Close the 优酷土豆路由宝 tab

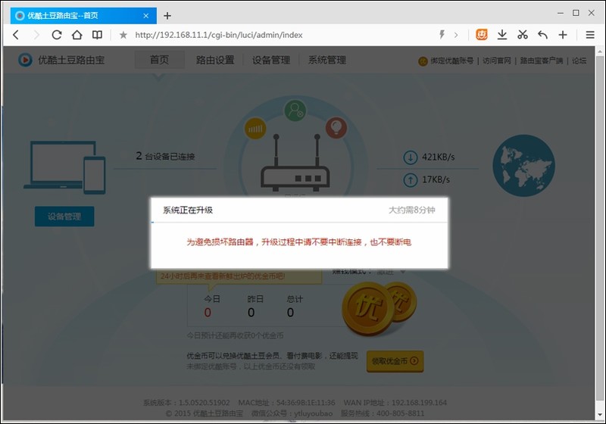pyautogui.click(x=145, y=16)
